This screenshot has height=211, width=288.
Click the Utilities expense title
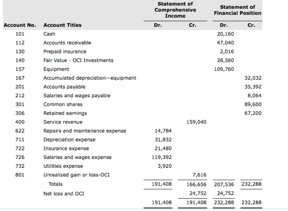pos(63,166)
